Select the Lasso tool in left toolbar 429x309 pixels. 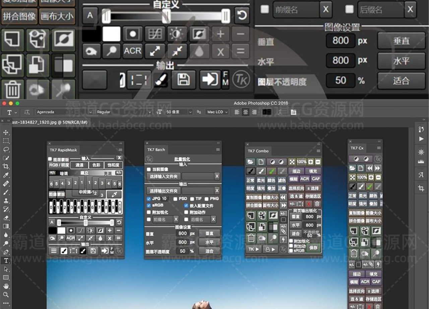pyautogui.click(x=6, y=149)
